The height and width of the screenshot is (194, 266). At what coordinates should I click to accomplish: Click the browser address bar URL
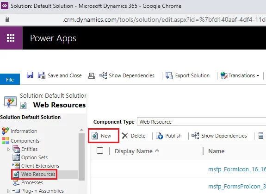click(164, 19)
